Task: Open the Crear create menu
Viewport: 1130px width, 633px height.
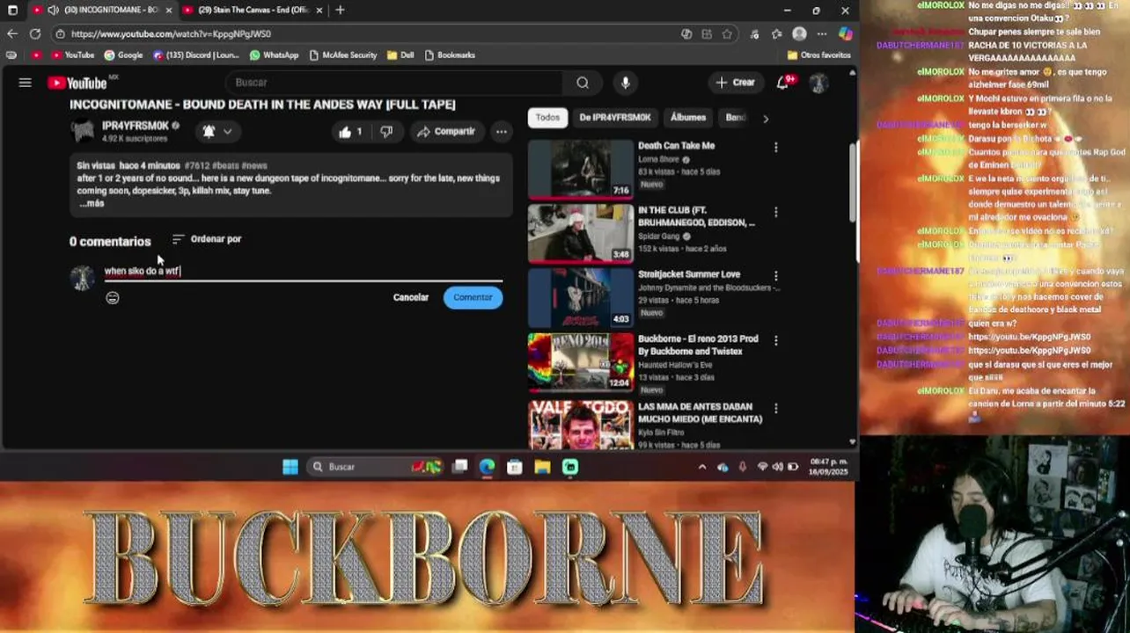Action: pyautogui.click(x=736, y=83)
